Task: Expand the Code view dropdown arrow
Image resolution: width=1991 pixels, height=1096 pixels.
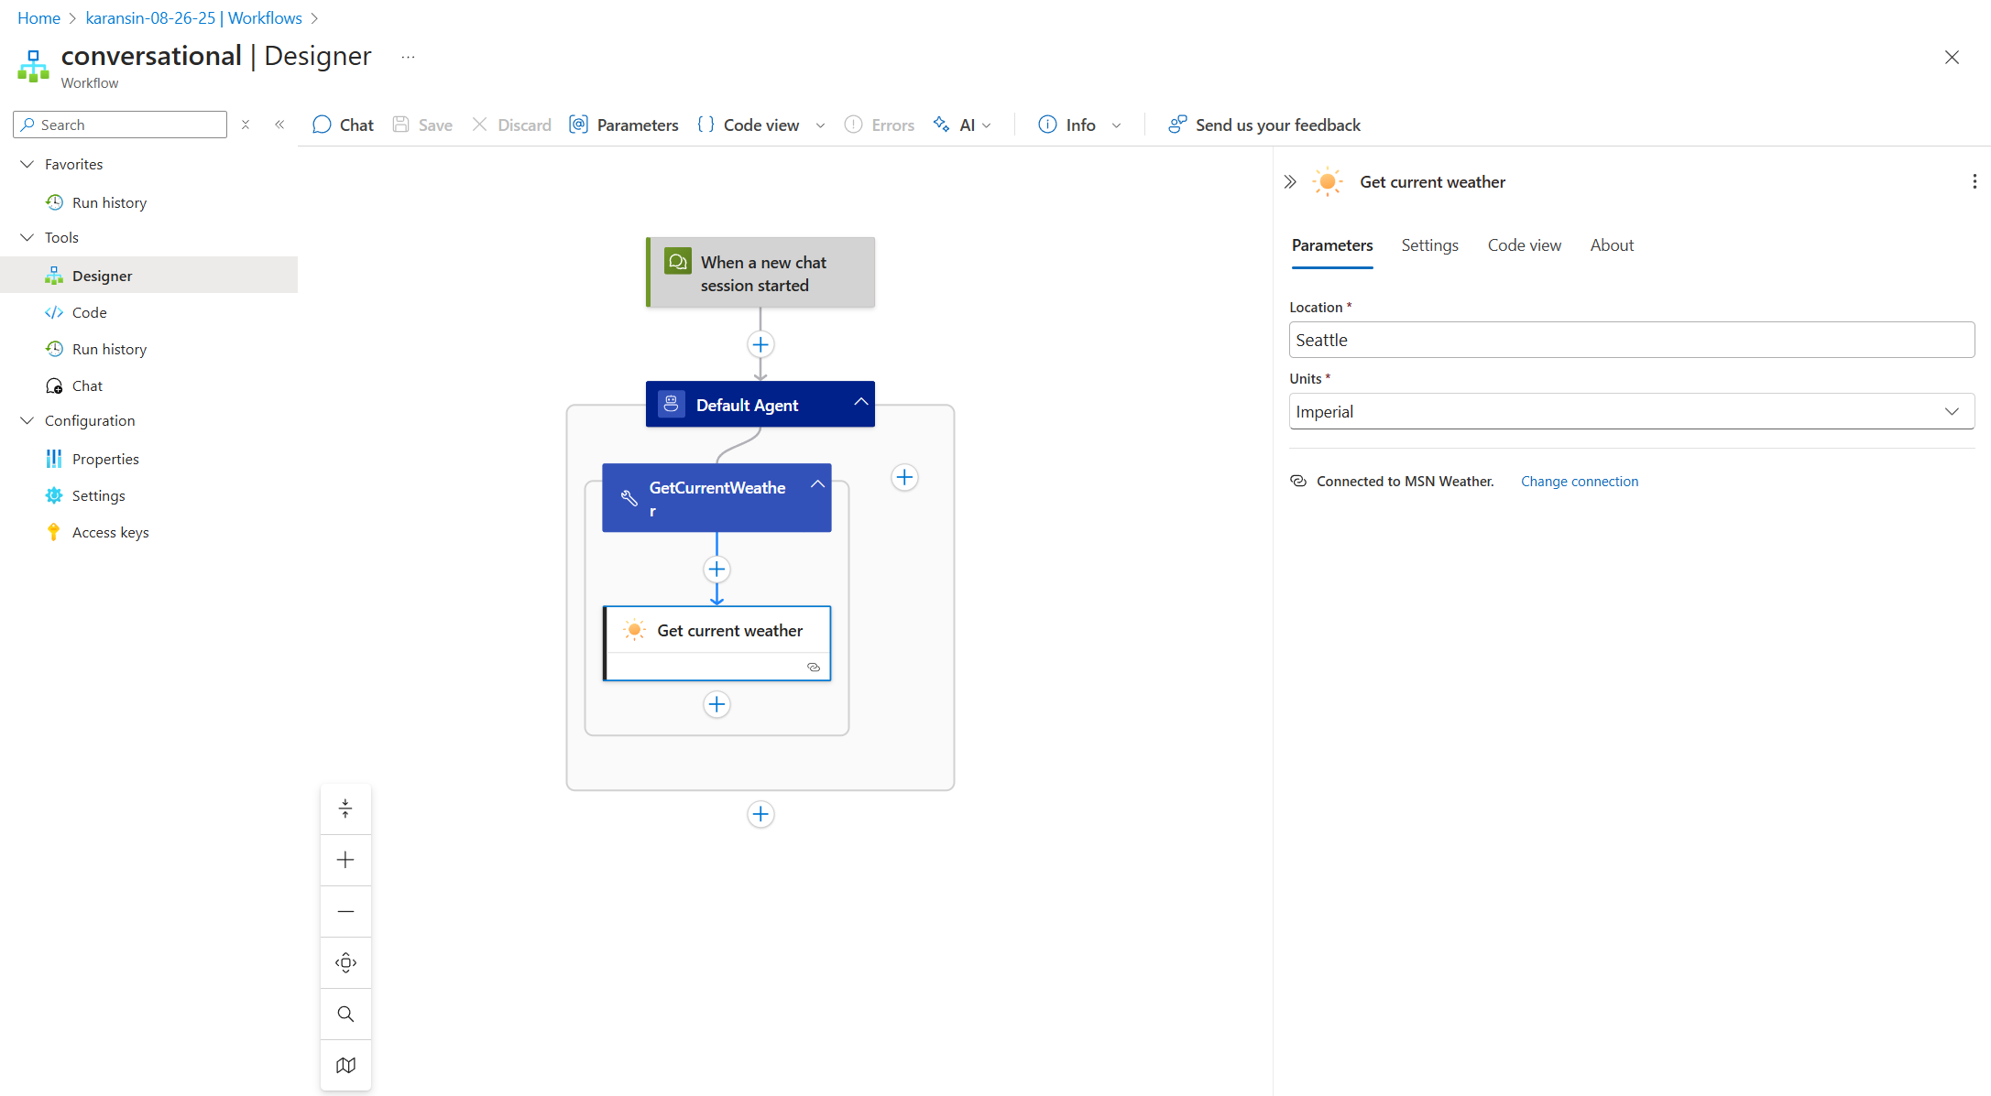Action: pos(820,125)
